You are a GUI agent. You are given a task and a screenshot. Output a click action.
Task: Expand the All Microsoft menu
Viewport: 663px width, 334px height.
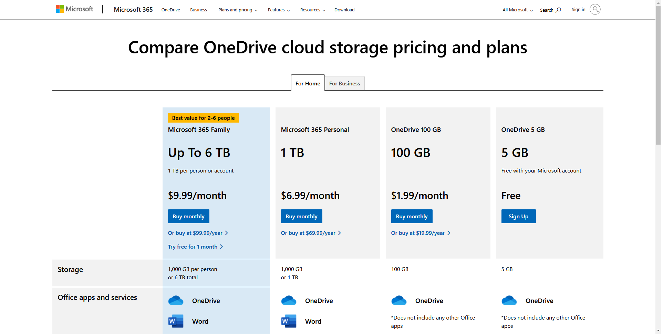point(518,10)
